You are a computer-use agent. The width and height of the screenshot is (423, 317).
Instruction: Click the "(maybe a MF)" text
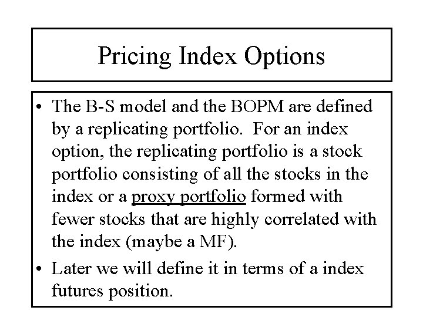[182, 241]
